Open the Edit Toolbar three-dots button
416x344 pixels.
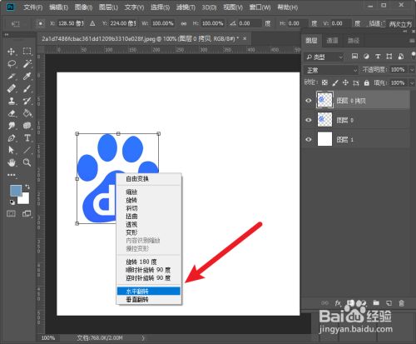click(x=12, y=175)
